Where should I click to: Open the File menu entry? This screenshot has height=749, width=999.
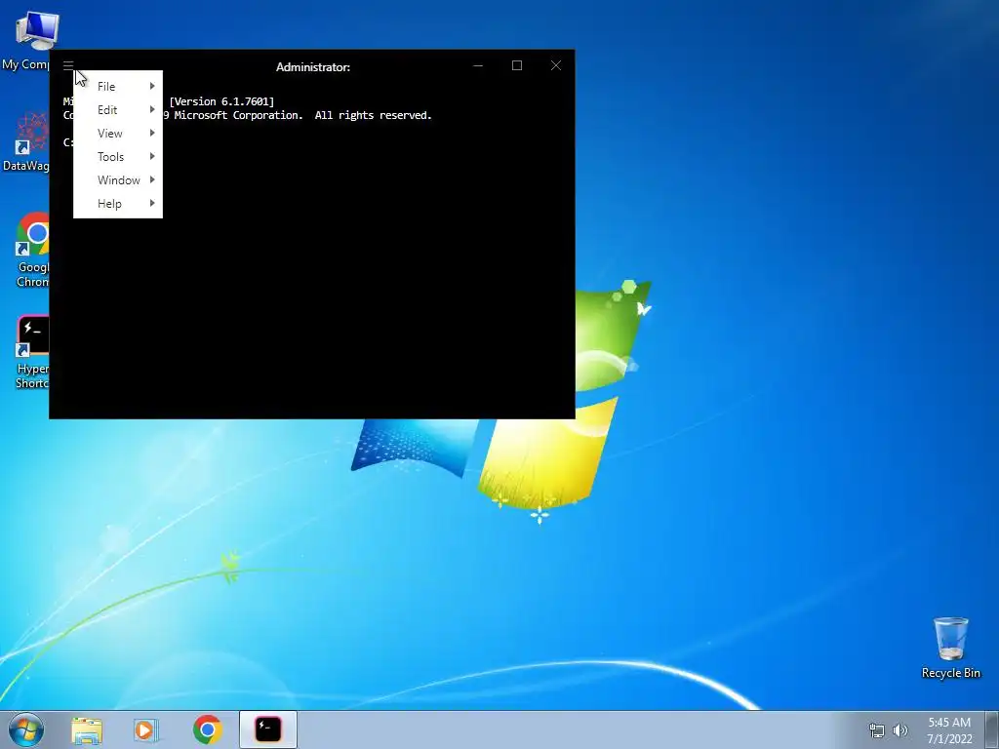point(118,86)
